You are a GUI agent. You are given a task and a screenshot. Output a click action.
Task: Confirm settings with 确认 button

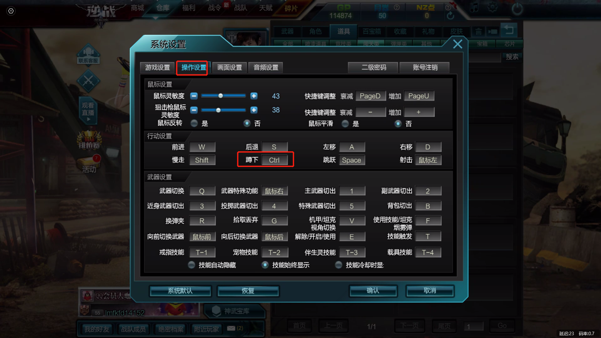pos(373,291)
